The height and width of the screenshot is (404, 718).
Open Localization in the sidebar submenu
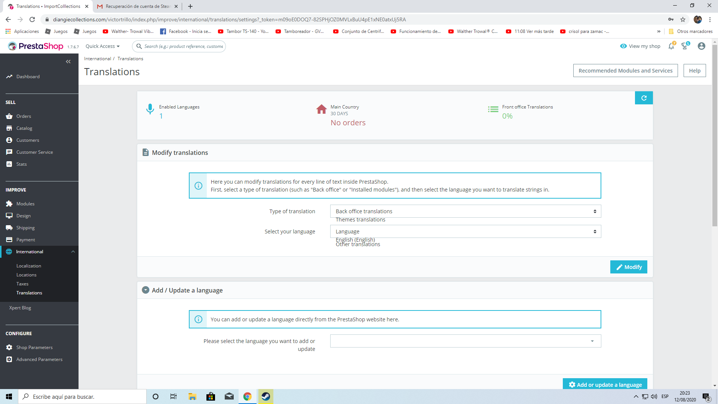pyautogui.click(x=29, y=266)
